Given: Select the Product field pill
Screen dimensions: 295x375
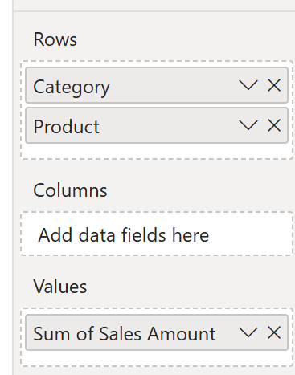Looking at the screenshot, I should click(x=157, y=125).
